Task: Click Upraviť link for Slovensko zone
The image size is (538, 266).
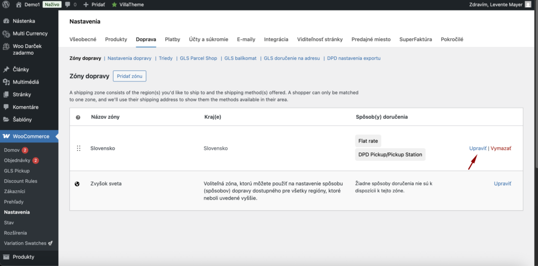Action: pos(478,149)
